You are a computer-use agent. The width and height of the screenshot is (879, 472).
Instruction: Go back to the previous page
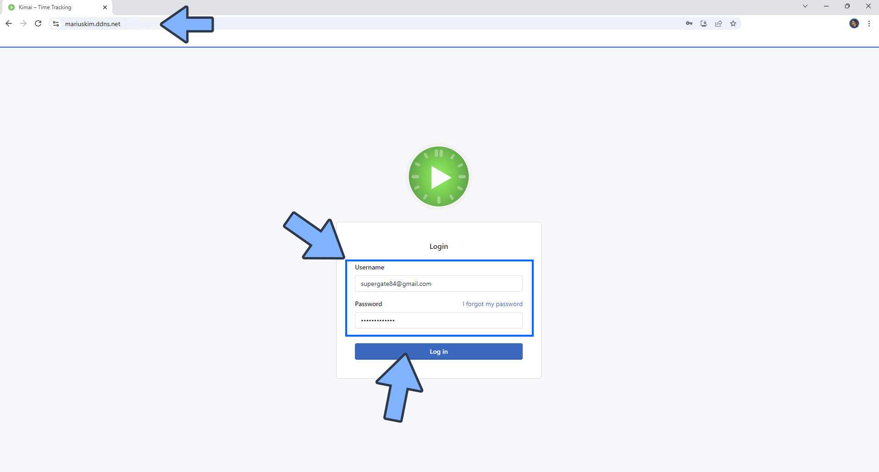[x=9, y=23]
